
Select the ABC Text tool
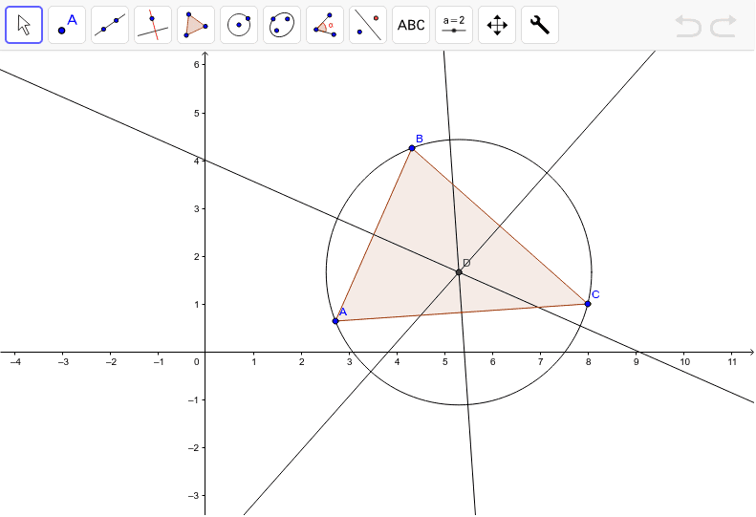click(411, 25)
